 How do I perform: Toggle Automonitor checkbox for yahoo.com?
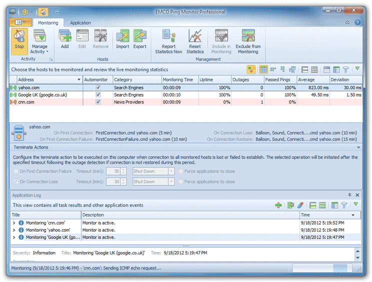98,87
